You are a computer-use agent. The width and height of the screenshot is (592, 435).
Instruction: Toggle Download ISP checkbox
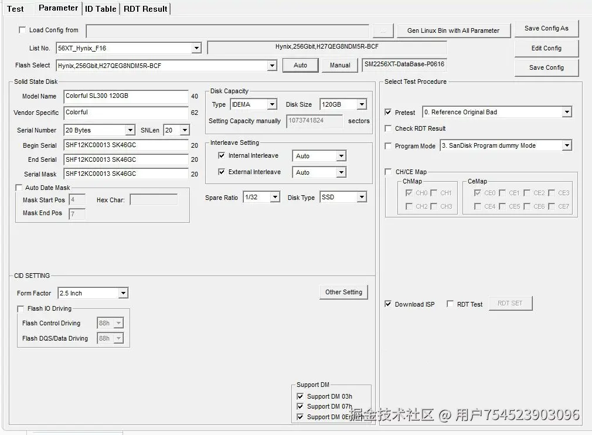(388, 304)
